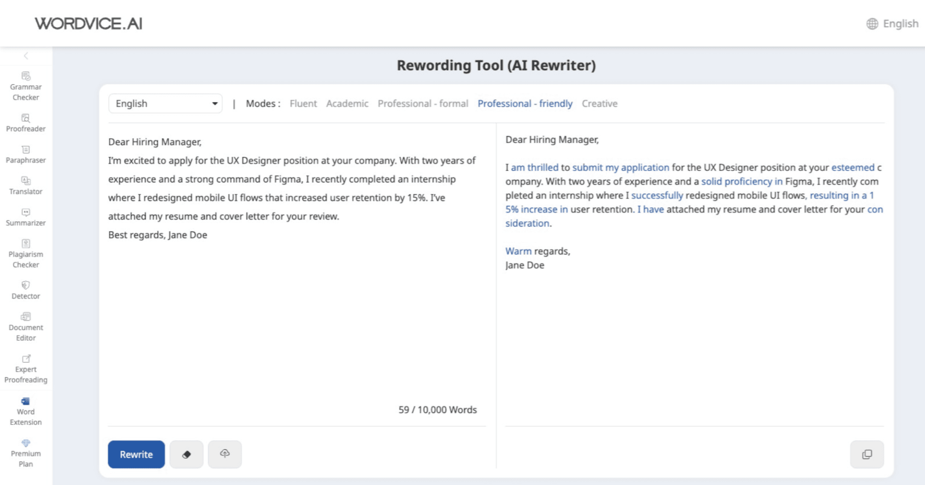Open the Grammar Checker tool
The image size is (925, 485).
[26, 86]
